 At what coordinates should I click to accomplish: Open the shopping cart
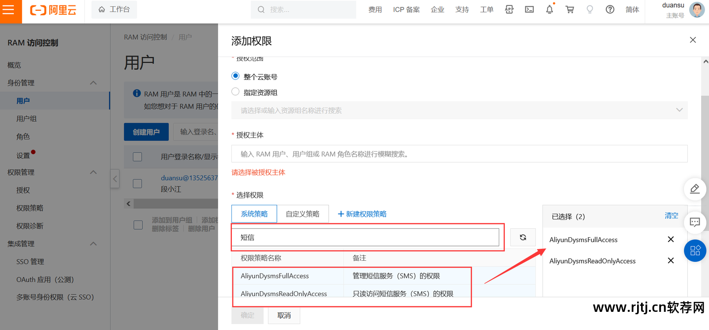[570, 9]
